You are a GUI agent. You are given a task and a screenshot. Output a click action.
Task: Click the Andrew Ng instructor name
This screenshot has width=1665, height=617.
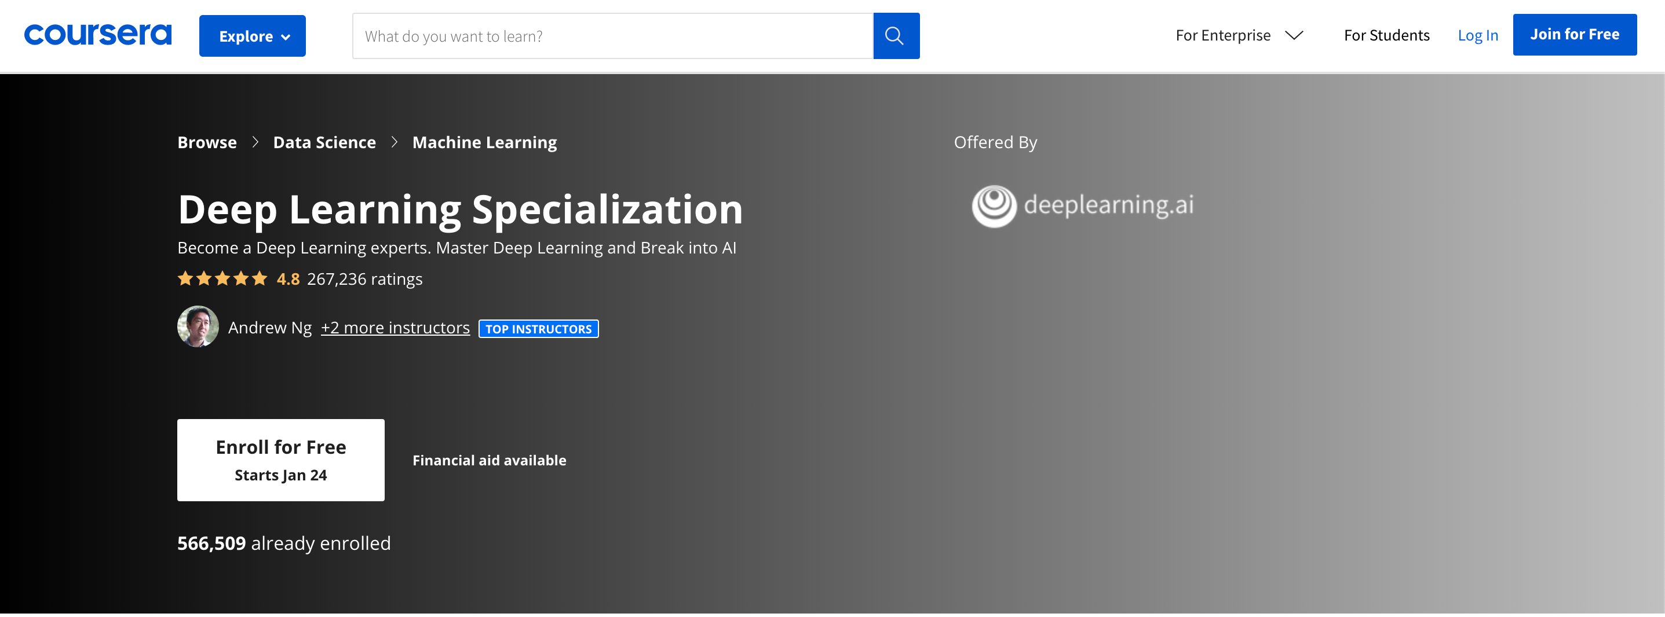click(x=269, y=328)
